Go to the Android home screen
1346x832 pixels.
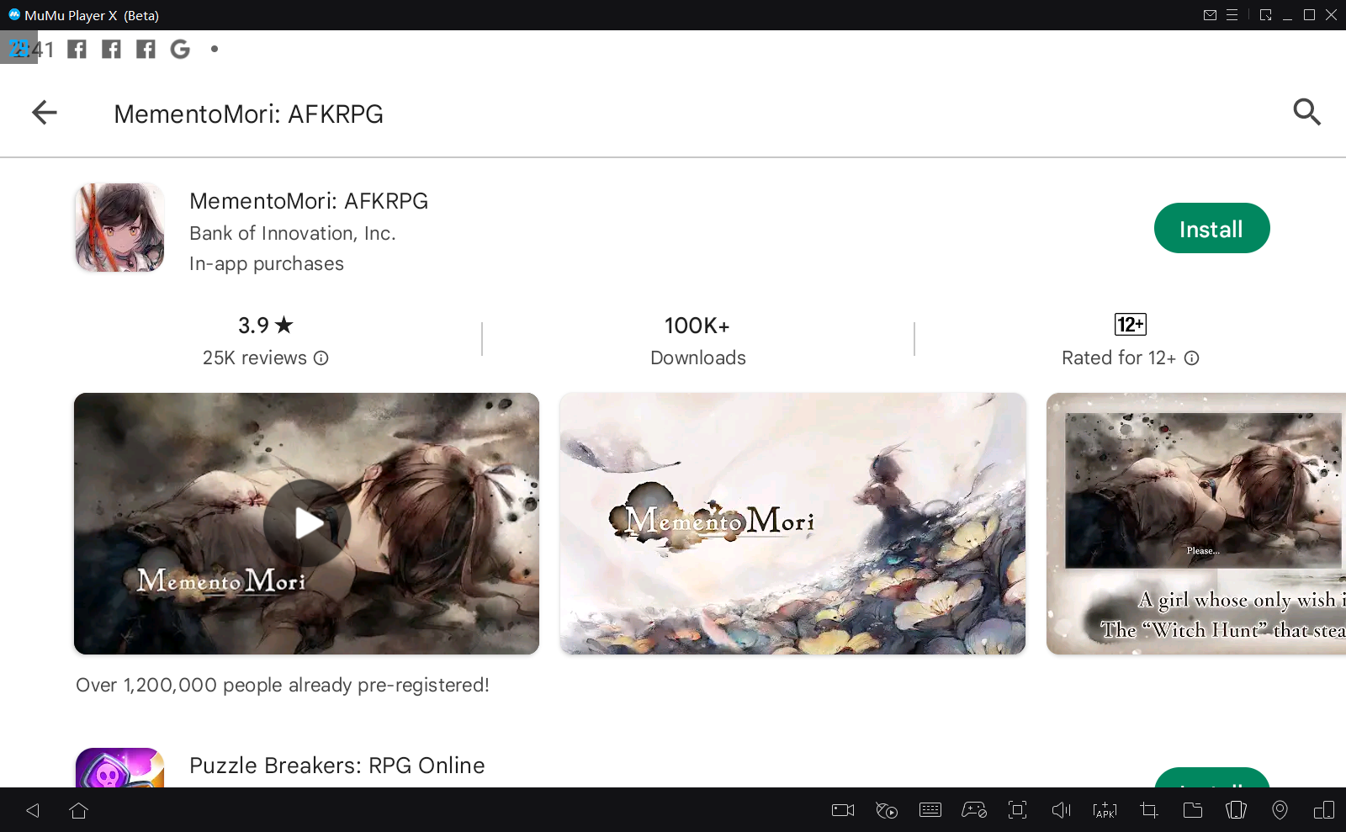(x=79, y=810)
